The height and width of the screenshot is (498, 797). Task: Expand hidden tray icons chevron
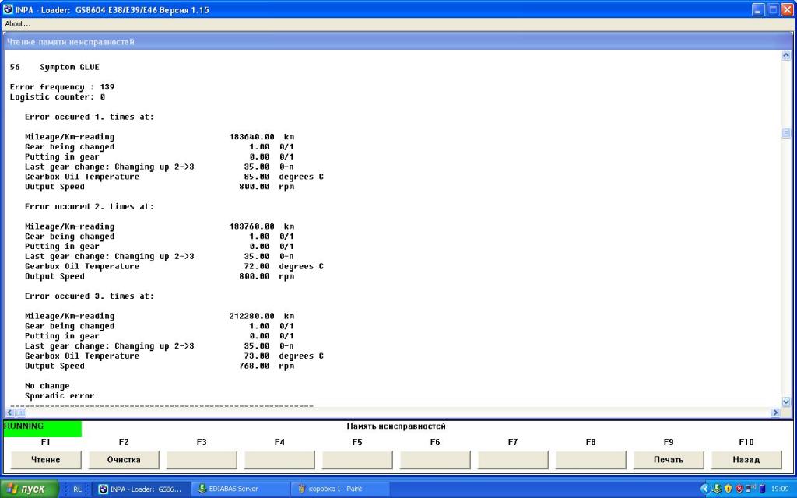point(704,489)
